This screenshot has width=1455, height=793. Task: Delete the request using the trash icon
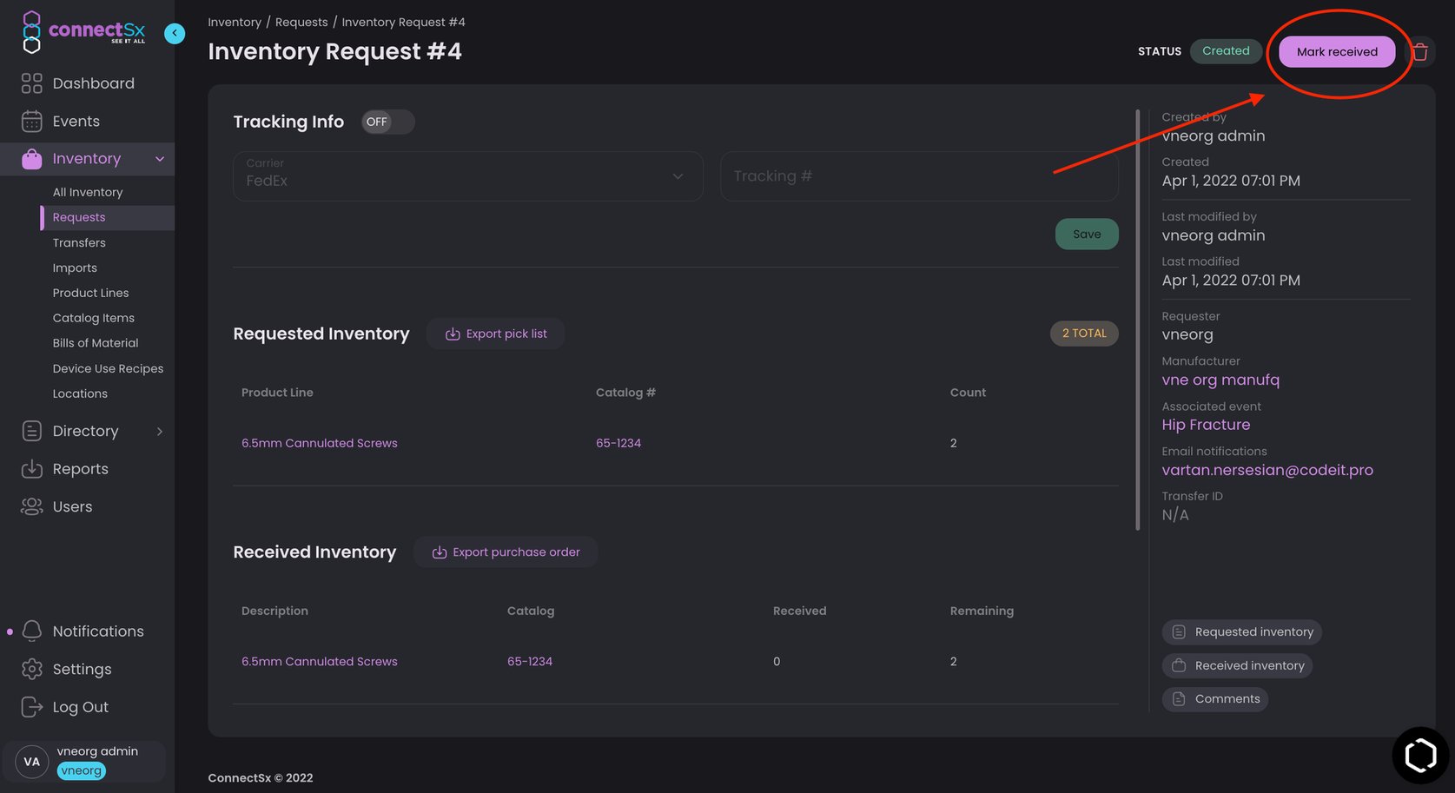tap(1420, 51)
